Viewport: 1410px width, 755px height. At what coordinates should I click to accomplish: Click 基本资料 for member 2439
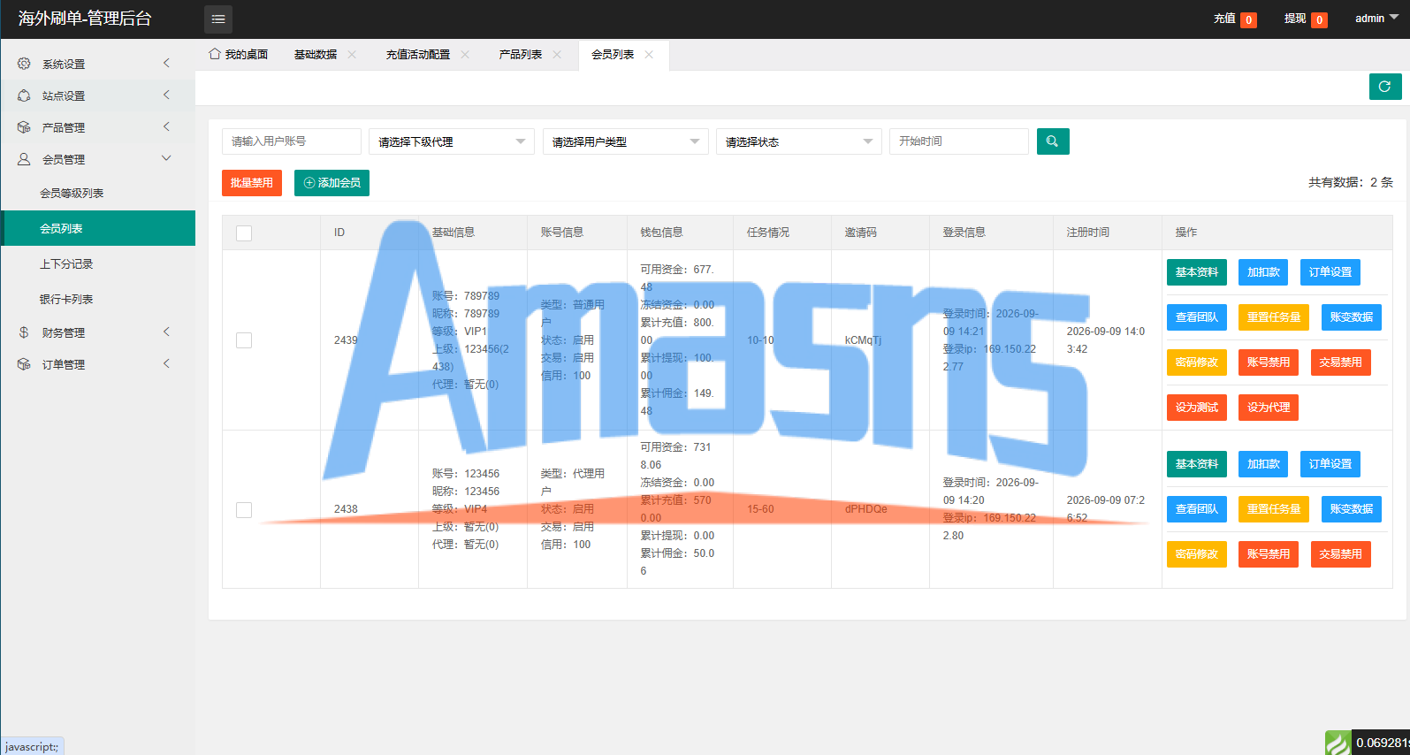click(1197, 272)
